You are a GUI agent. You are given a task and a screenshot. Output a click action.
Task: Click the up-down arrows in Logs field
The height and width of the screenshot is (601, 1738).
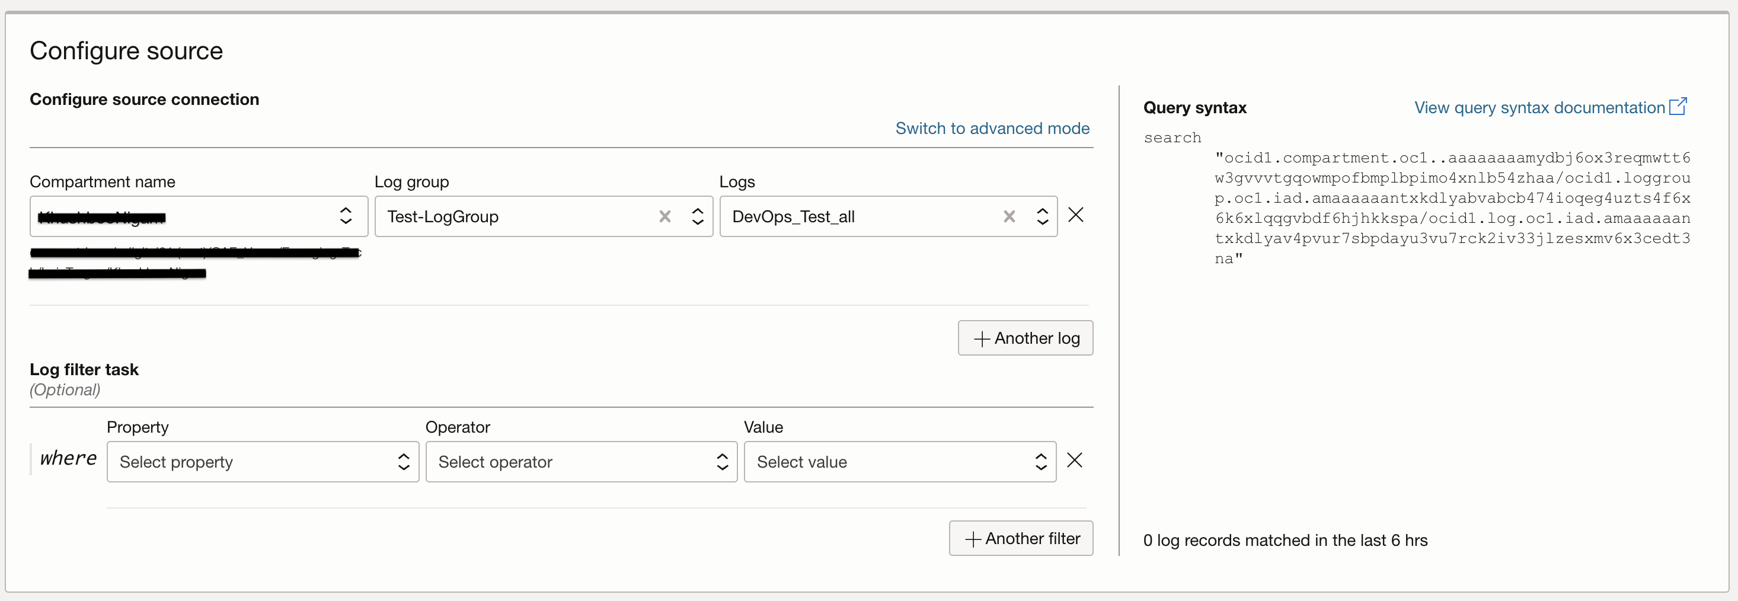coord(1041,216)
